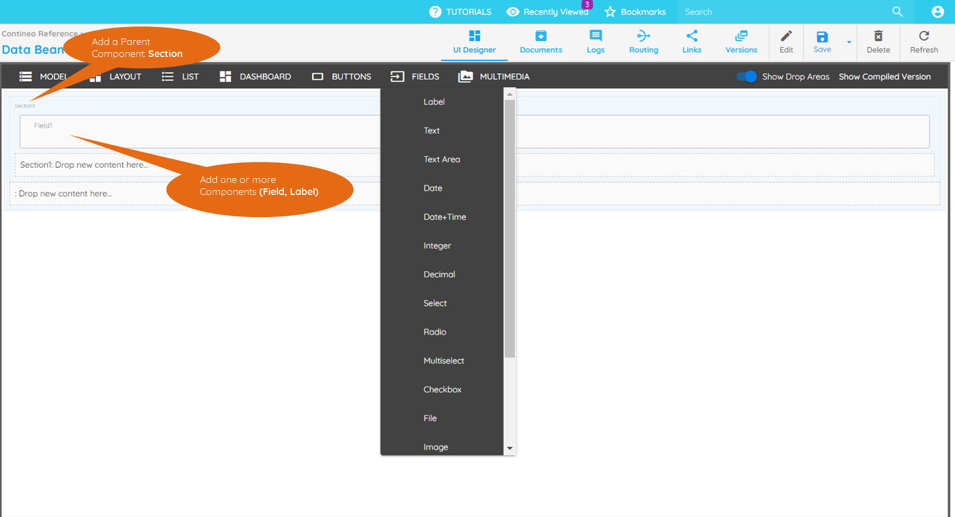
Task: Click the Links share icon
Action: tap(691, 36)
